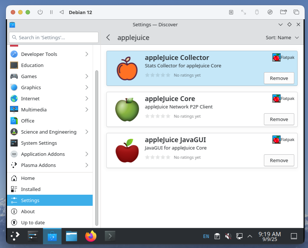Click the muted volume tray icon
This screenshot has width=308, height=248.
click(228, 236)
